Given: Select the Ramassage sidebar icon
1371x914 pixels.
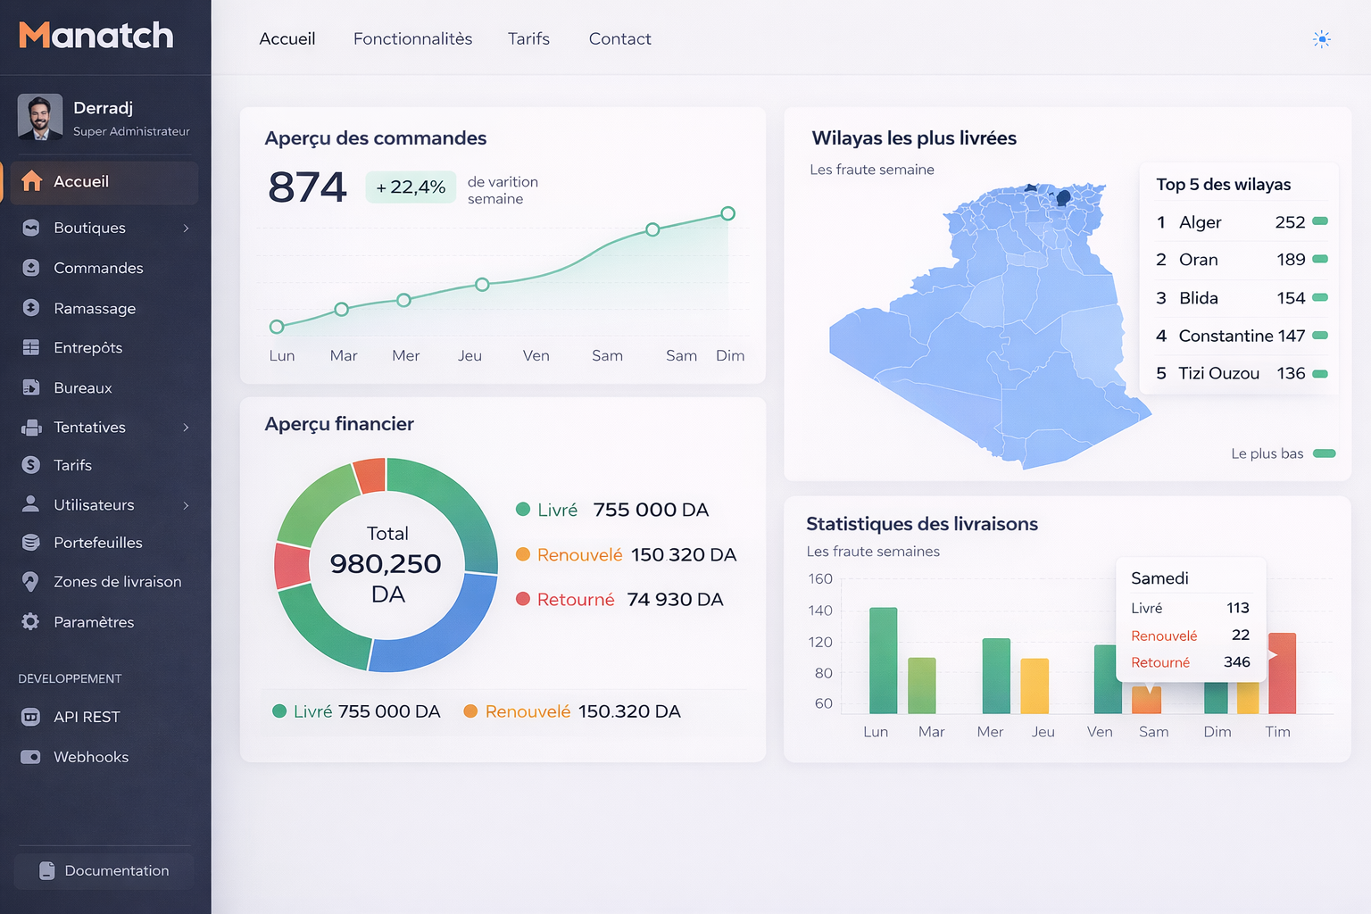Looking at the screenshot, I should (x=32, y=308).
